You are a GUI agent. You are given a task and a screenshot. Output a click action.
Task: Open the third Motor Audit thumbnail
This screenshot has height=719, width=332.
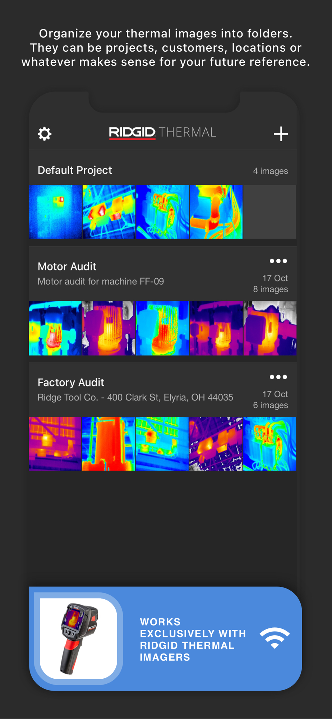(162, 328)
